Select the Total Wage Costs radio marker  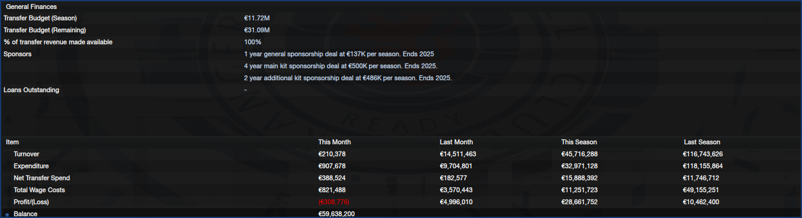point(7,190)
